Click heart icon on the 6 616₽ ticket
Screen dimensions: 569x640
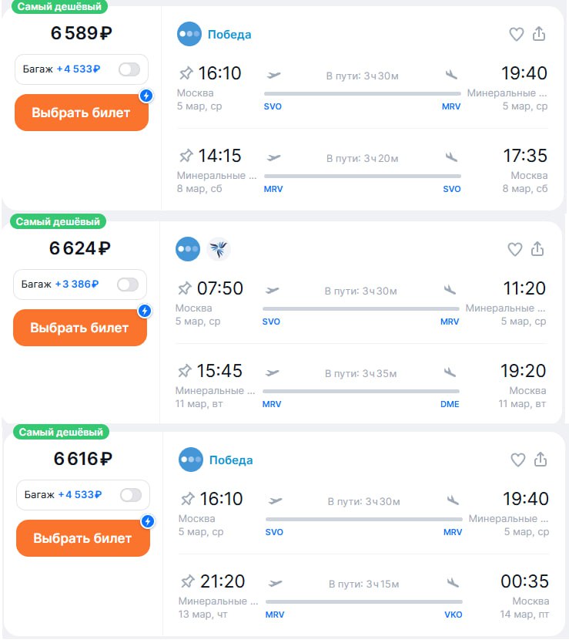tap(518, 460)
